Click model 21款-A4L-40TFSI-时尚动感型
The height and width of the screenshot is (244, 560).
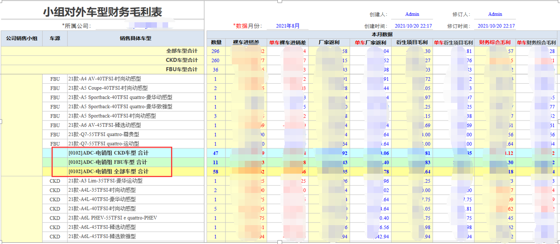tap(102, 208)
